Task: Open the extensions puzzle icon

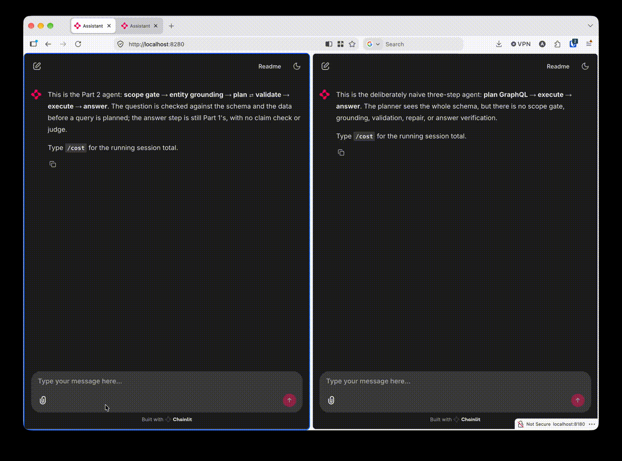Action: [557, 44]
